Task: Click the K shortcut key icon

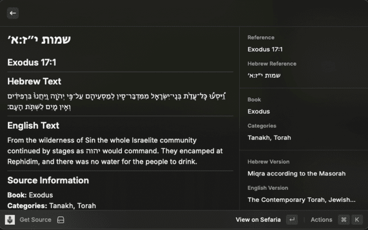Action: pos(357,220)
